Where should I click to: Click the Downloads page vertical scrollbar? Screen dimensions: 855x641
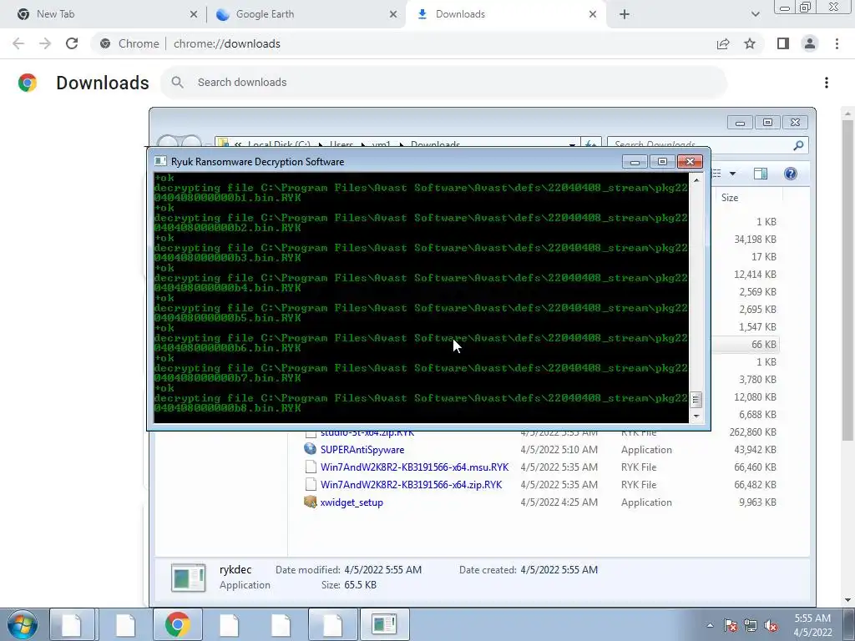(x=847, y=280)
